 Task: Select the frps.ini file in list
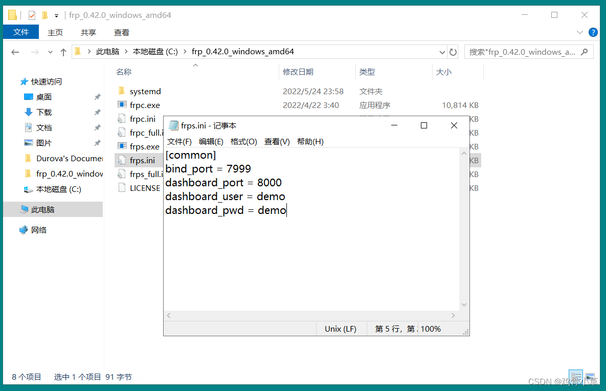142,161
